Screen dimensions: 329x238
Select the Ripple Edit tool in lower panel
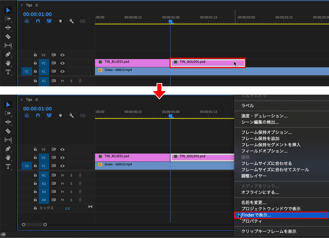tap(8, 122)
